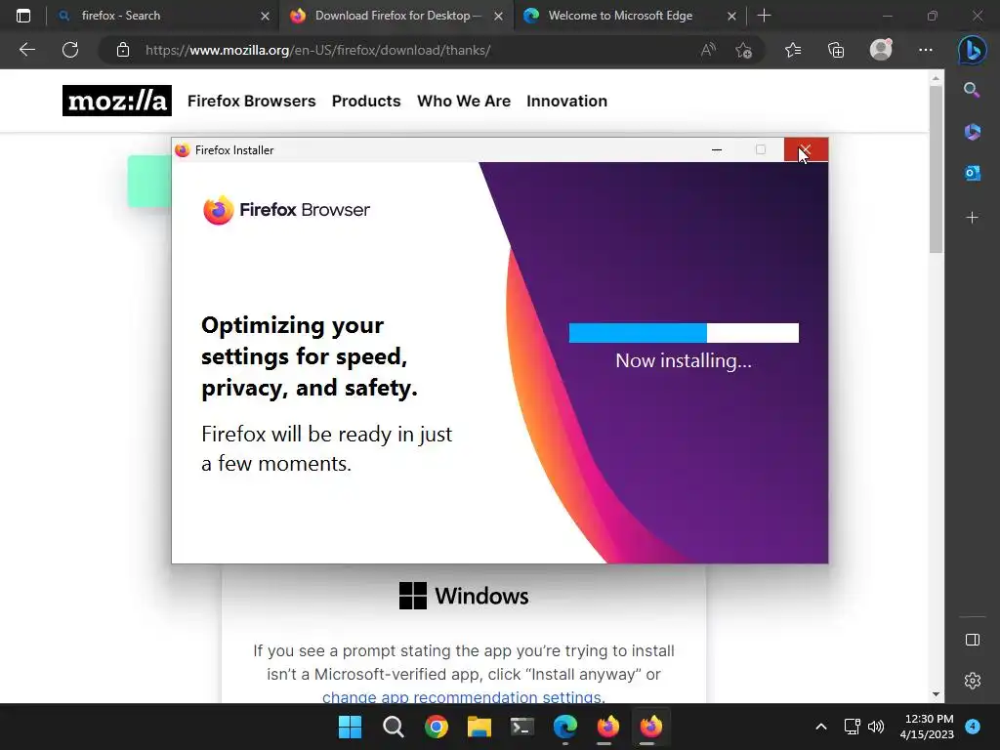Click the Edge tab actions menu icon
The height and width of the screenshot is (750, 1000).
click(23, 16)
